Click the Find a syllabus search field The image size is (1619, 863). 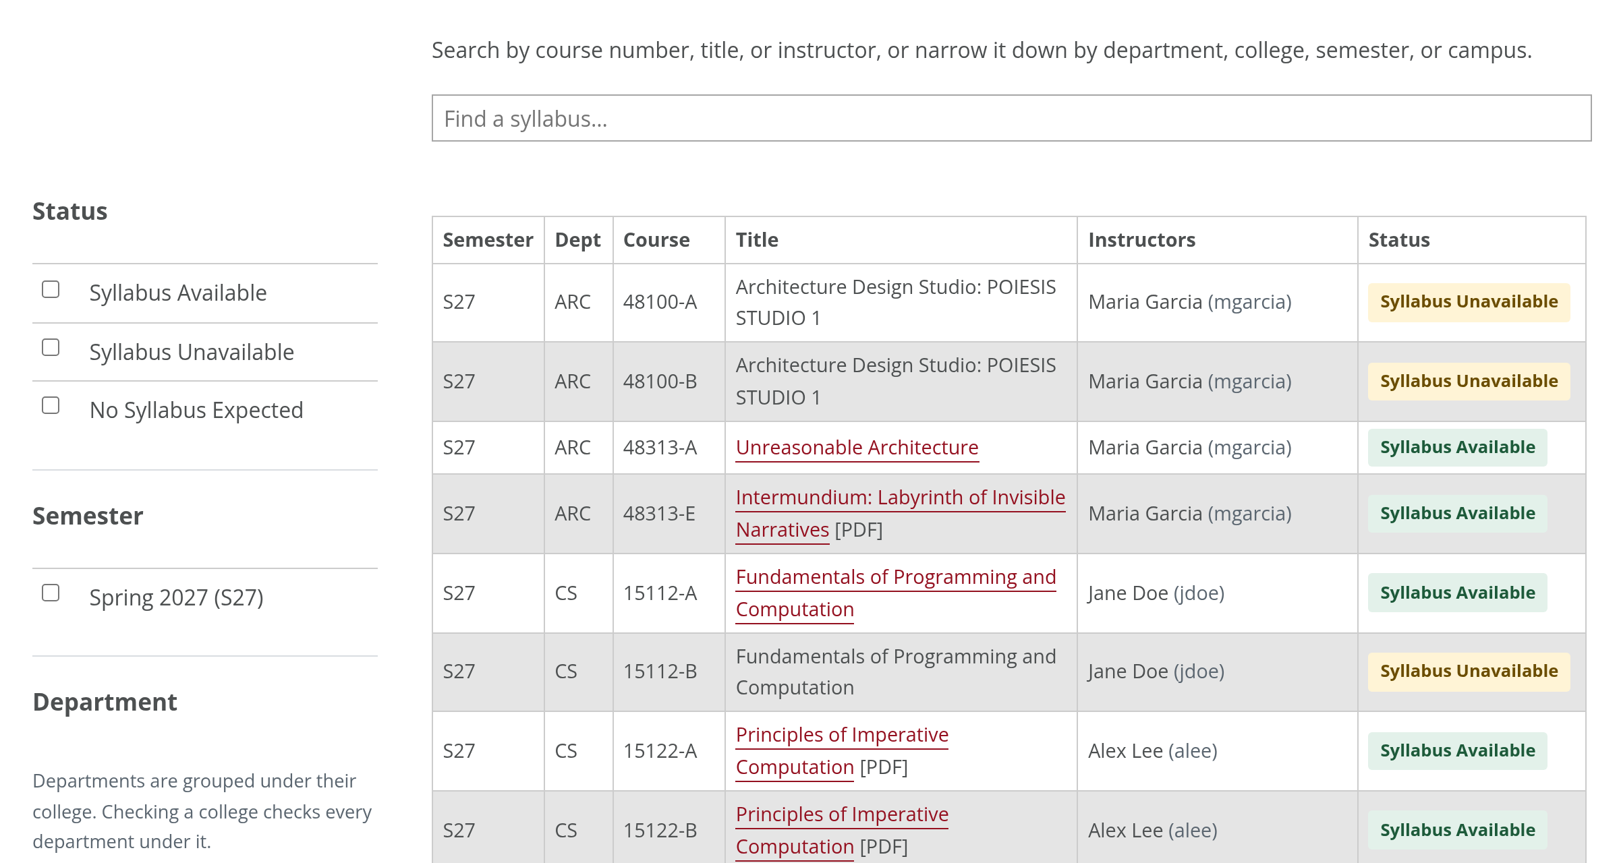pyautogui.click(x=1011, y=118)
